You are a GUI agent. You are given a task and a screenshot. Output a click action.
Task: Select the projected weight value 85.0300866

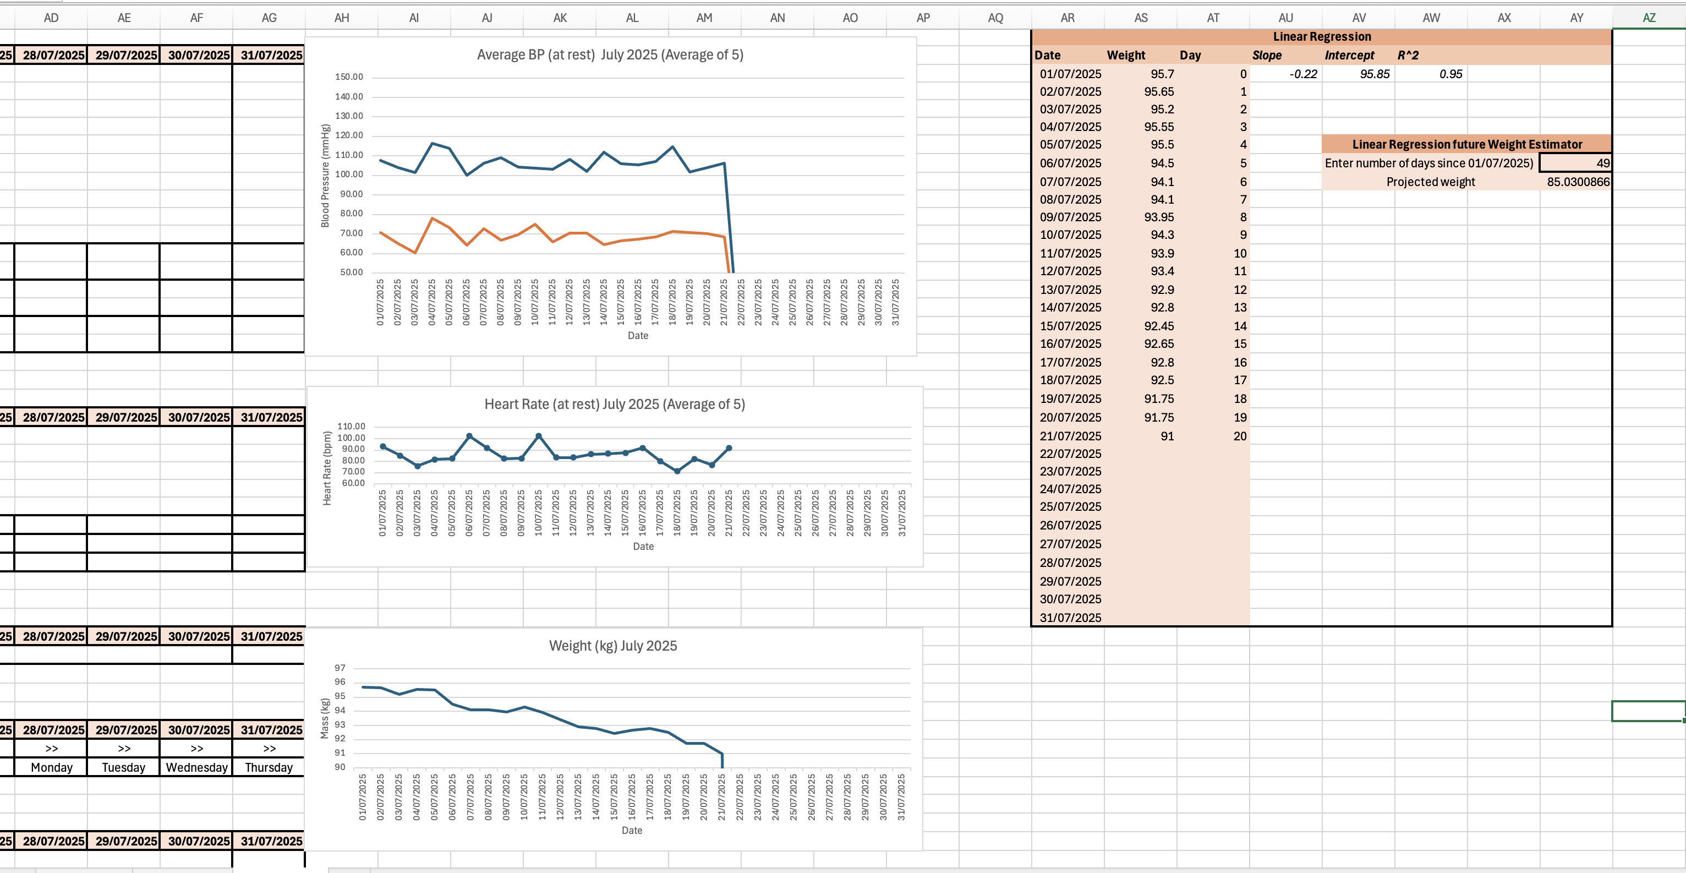tap(1575, 182)
